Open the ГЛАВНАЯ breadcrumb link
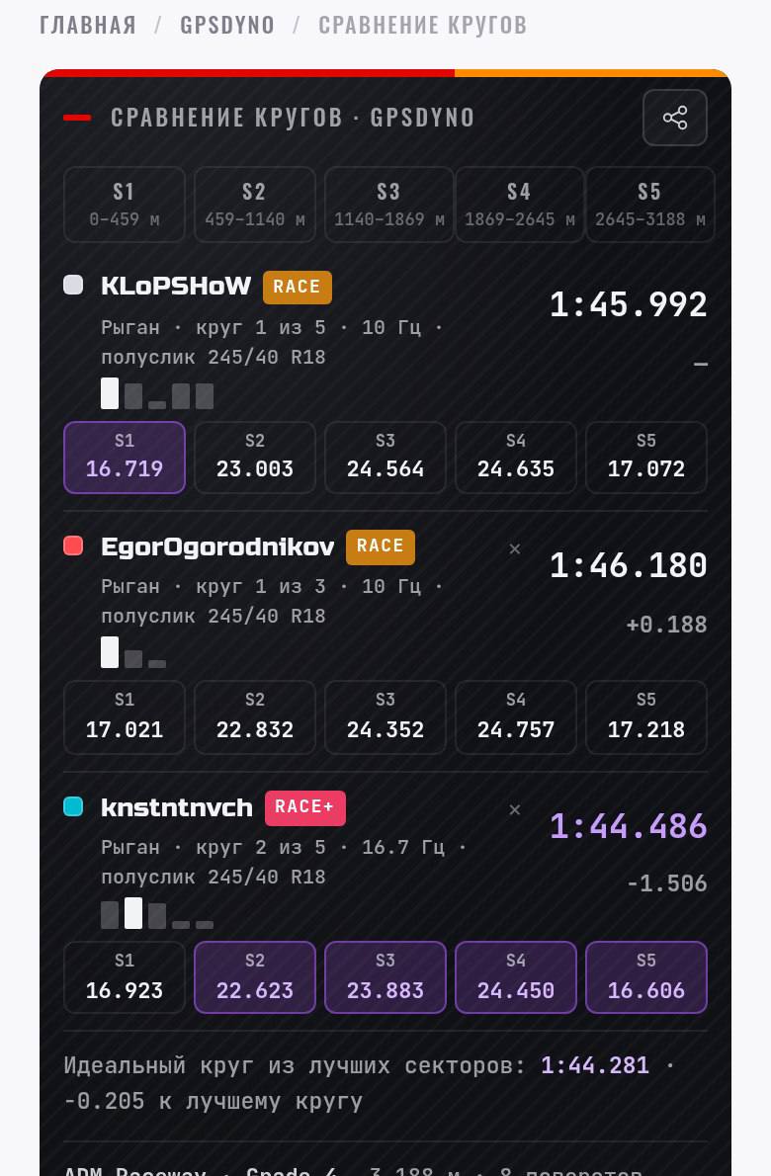771x1176 pixels. click(88, 25)
